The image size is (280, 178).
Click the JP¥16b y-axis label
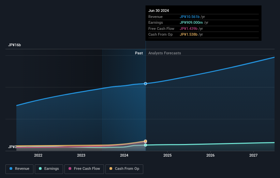(x=14, y=45)
